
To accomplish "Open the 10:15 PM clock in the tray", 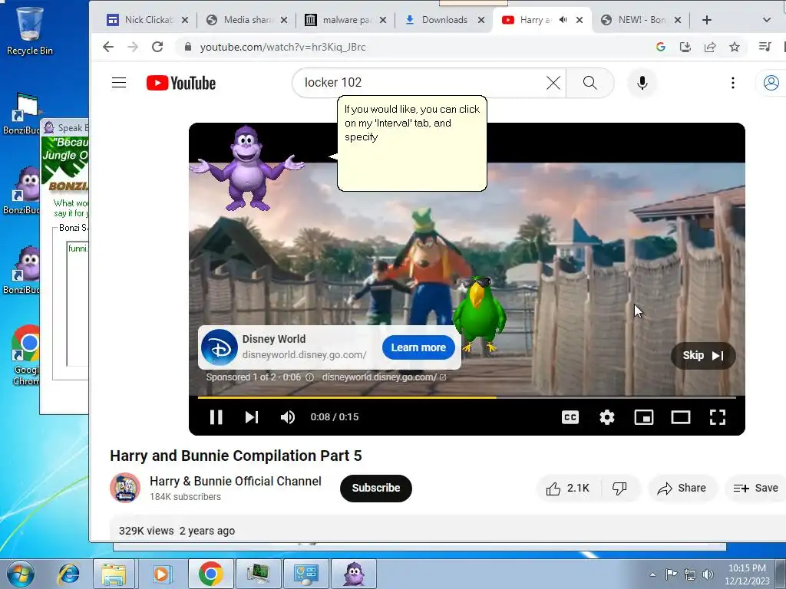I will click(747, 574).
